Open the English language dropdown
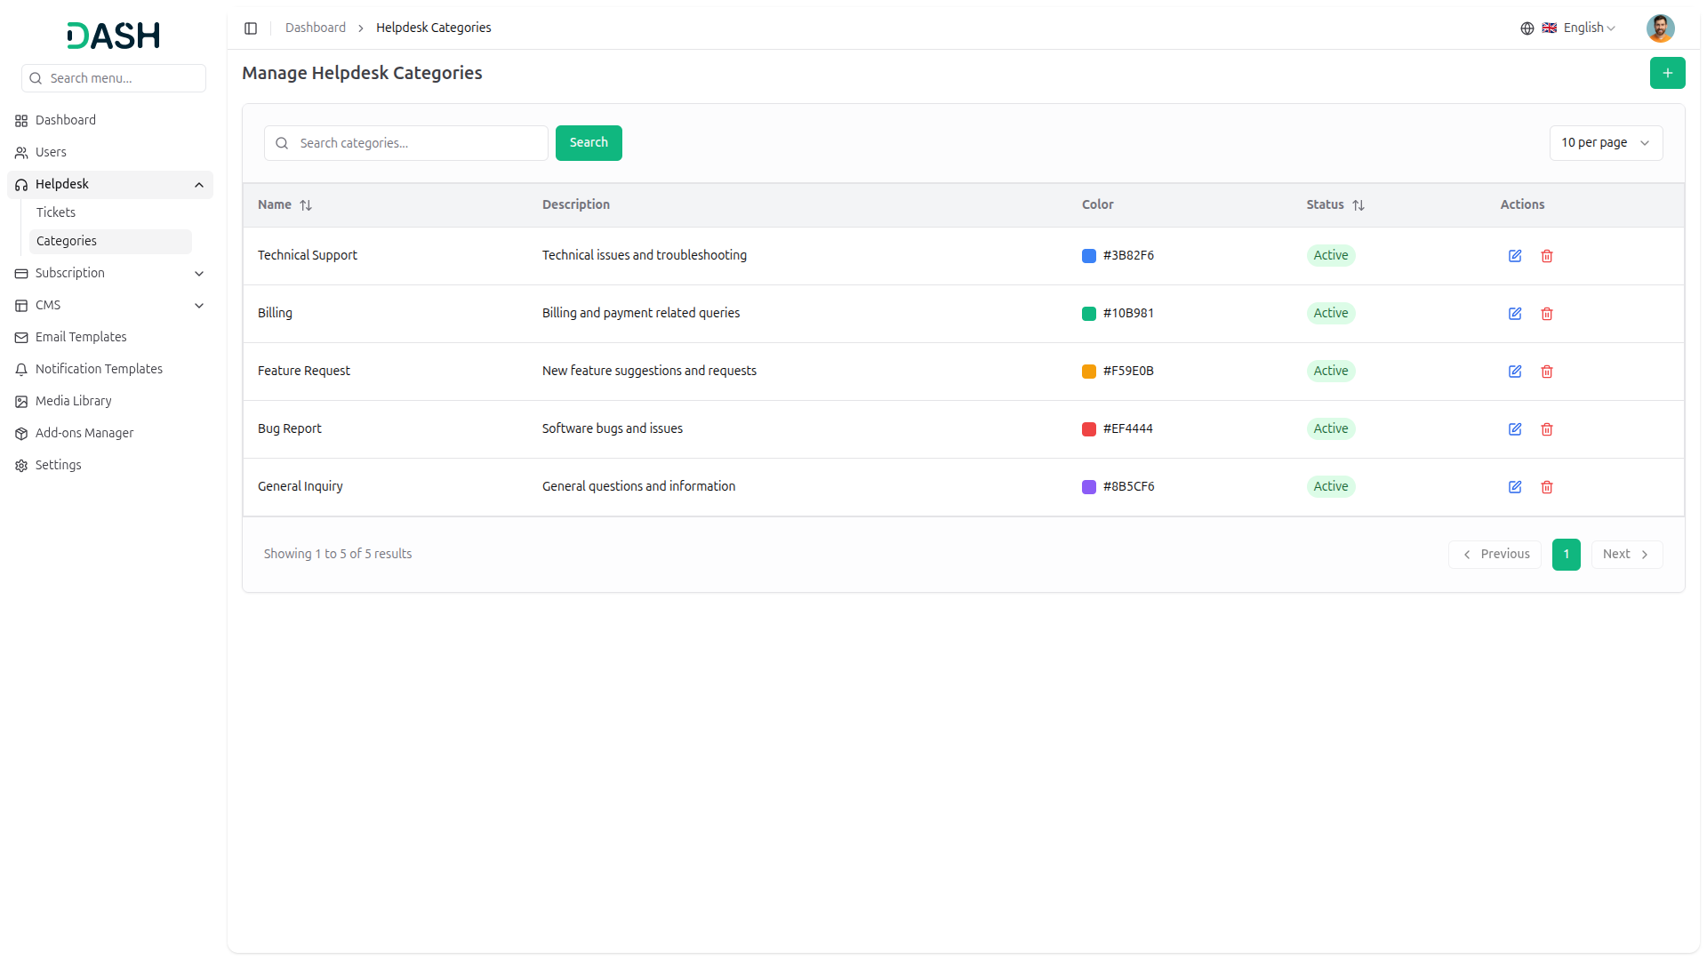This screenshot has height=960, width=1707. (x=1579, y=28)
